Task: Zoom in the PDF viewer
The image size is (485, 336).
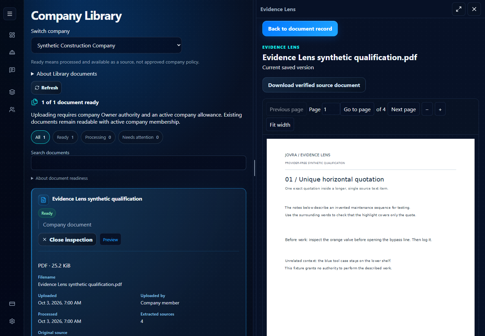Action: [440, 109]
